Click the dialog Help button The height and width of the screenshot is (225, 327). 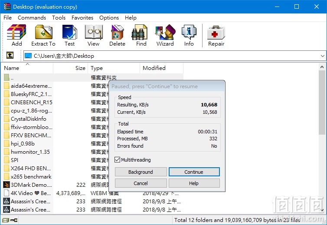tap(194, 183)
